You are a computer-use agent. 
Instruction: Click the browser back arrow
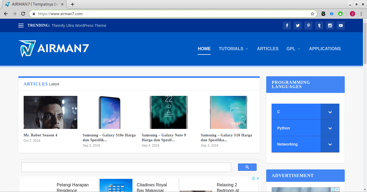(6, 14)
